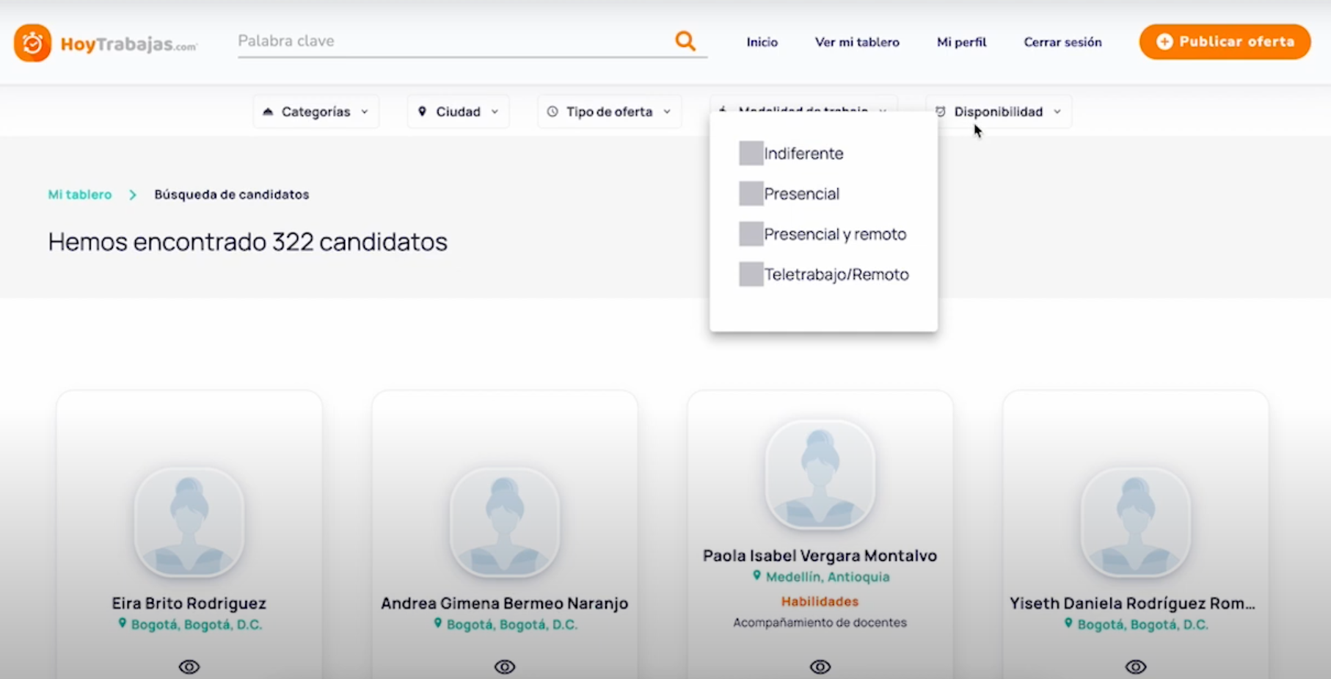The image size is (1331, 679).
Task: Click the plus icon in Publicar oferta
Action: (x=1164, y=42)
